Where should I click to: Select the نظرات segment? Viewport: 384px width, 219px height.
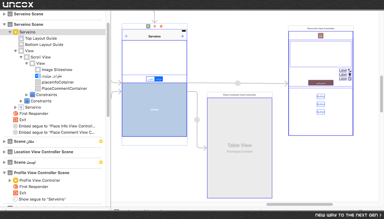tap(150, 79)
